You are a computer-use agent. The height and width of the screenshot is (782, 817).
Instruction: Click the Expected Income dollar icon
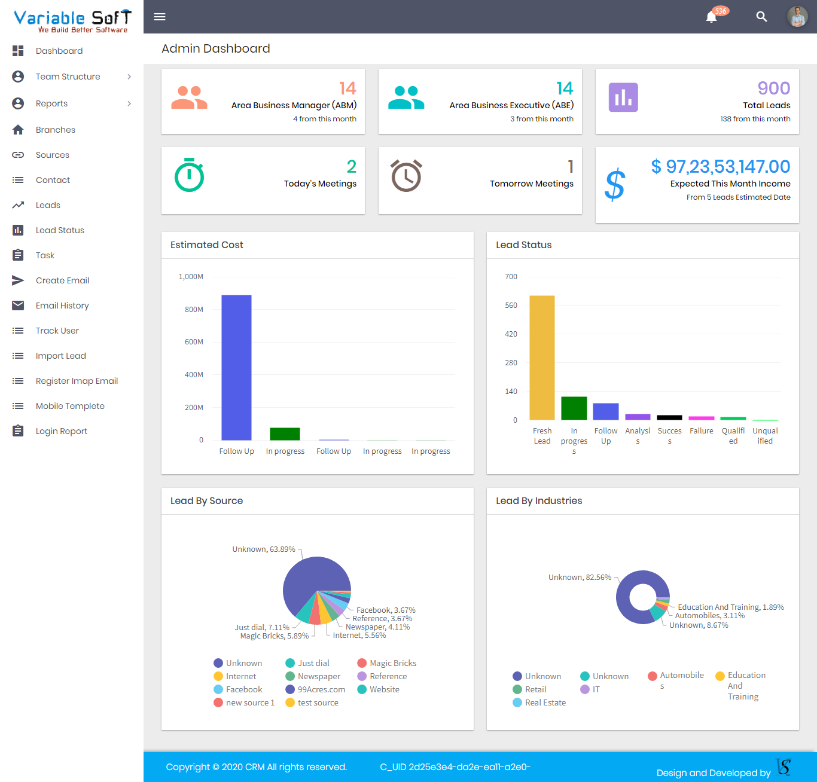[615, 185]
